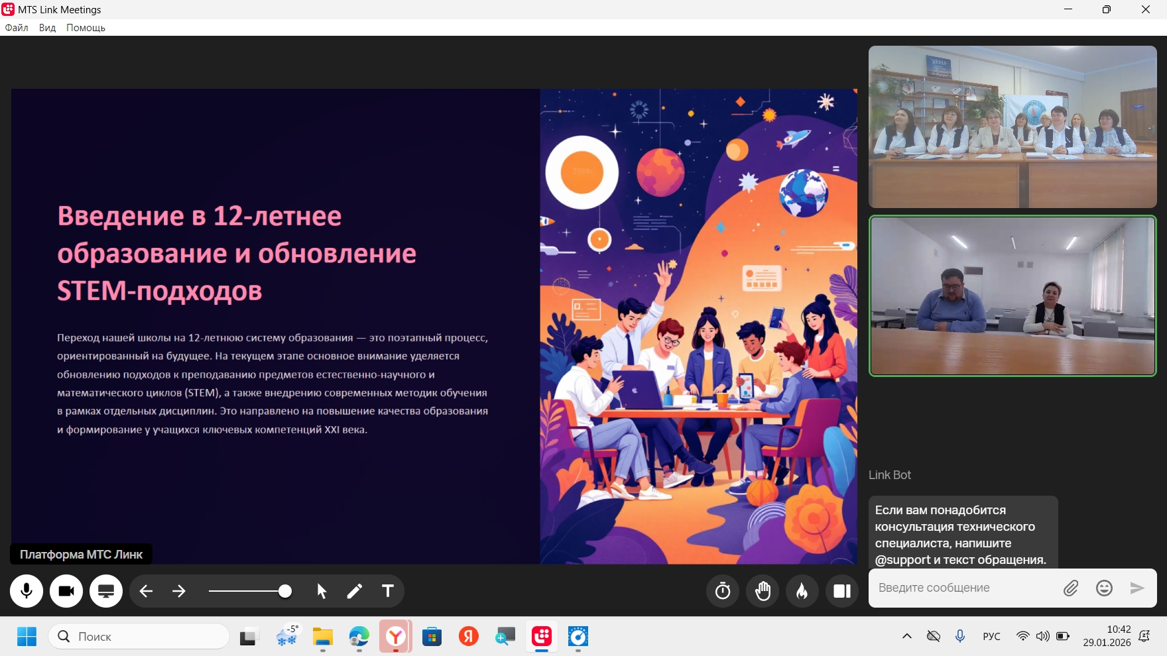Toggle the camera on or off
The height and width of the screenshot is (656, 1167).
pos(66,591)
